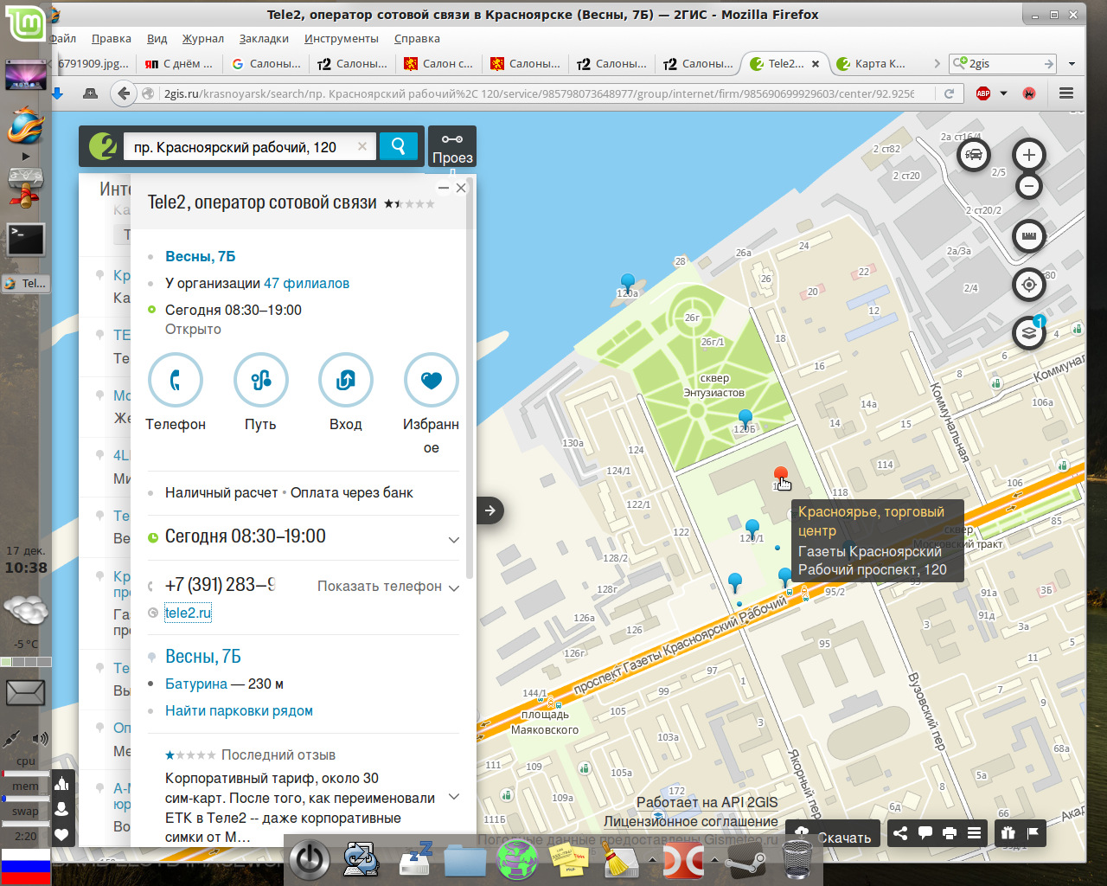Zoom in the map with plus button
This screenshot has height=886, width=1107.
1028,156
